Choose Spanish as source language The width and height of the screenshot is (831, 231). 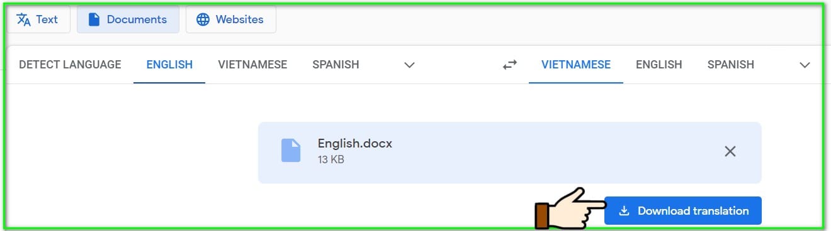(x=336, y=65)
